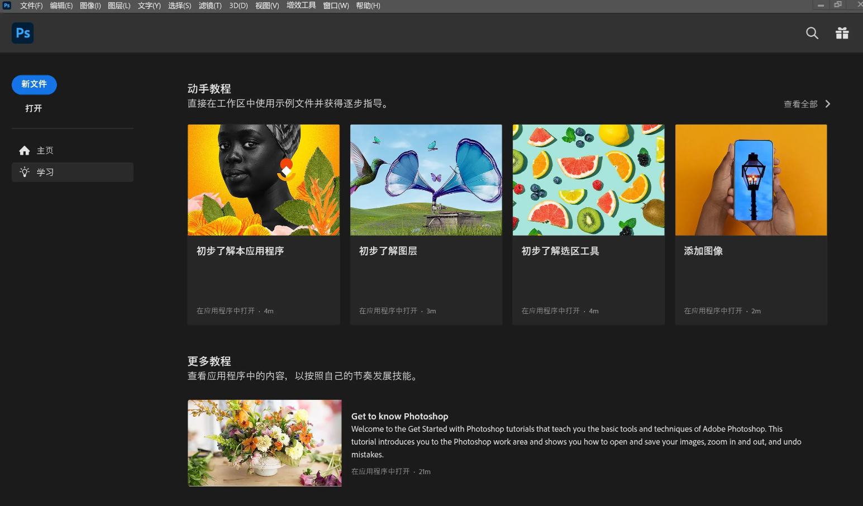Open the search magnifier icon
This screenshot has height=506, width=863.
click(x=812, y=34)
